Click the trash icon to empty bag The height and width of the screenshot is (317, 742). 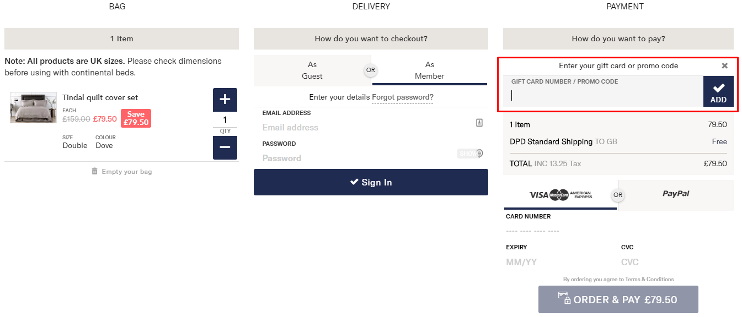[x=94, y=172]
